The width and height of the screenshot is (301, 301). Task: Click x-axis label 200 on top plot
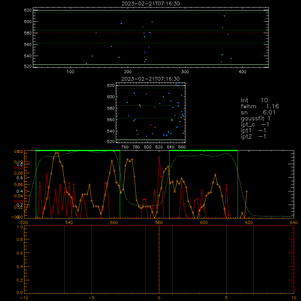tap(128, 72)
